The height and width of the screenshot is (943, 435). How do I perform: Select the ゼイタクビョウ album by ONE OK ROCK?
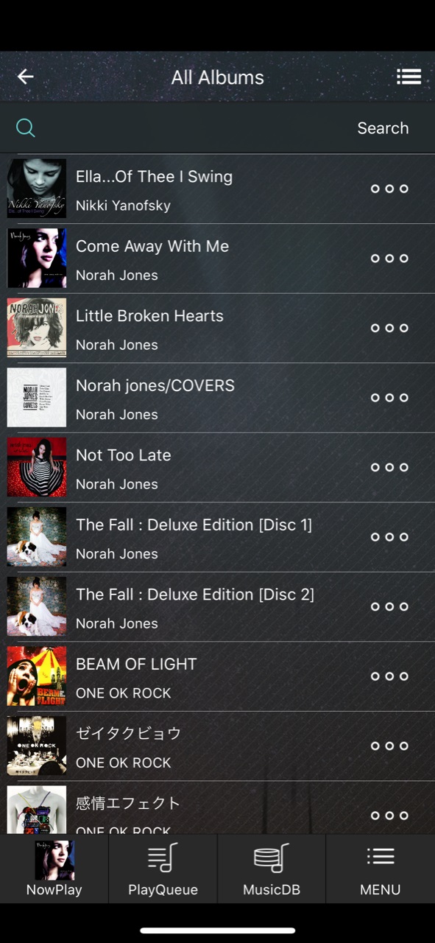tap(217, 746)
